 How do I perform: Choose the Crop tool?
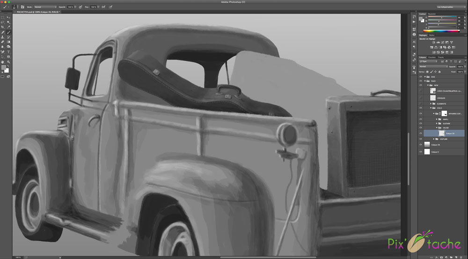pos(3,27)
